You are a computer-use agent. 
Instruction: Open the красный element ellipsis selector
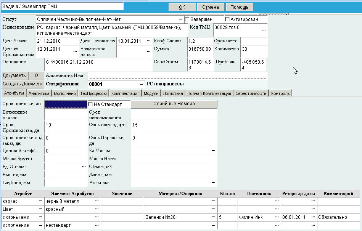click(97, 209)
